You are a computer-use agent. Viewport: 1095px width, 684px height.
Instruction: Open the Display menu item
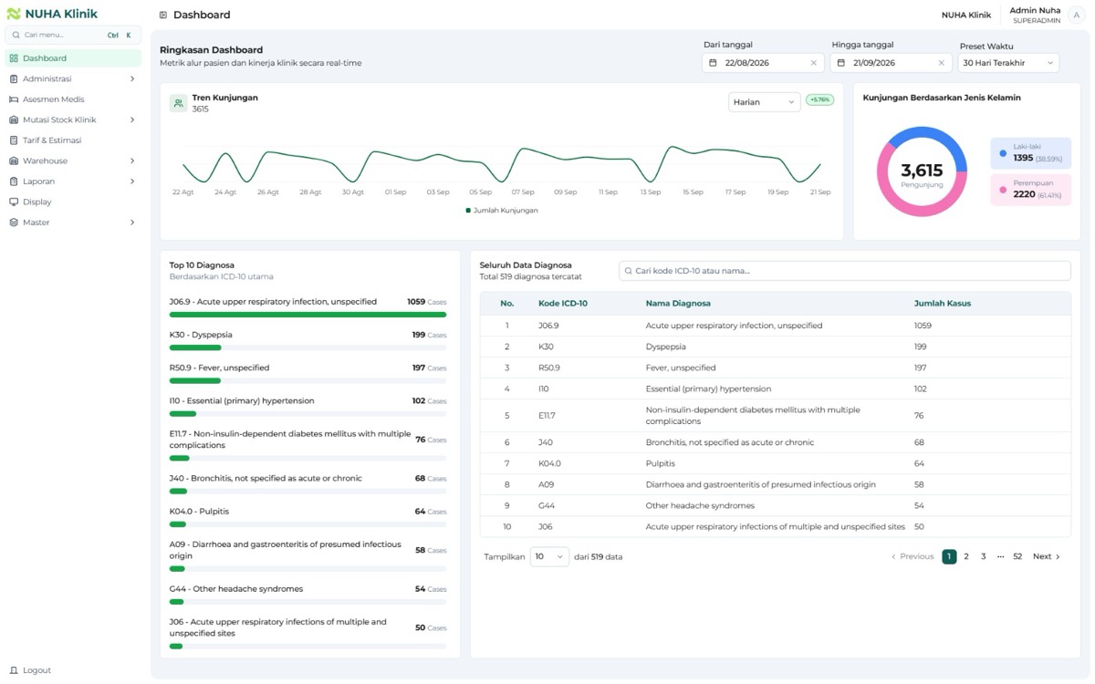(73, 202)
